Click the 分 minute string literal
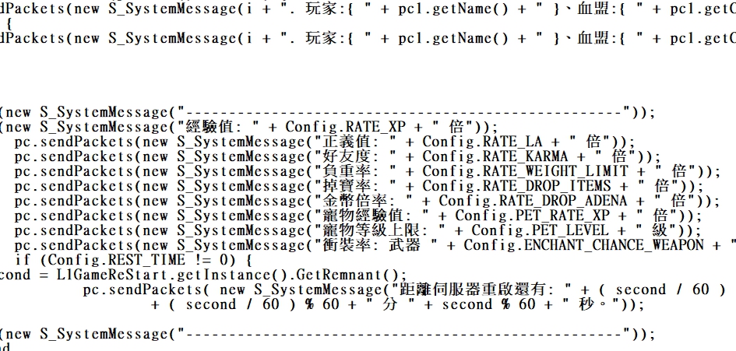Viewport: 736px width, 351px height. (389, 304)
